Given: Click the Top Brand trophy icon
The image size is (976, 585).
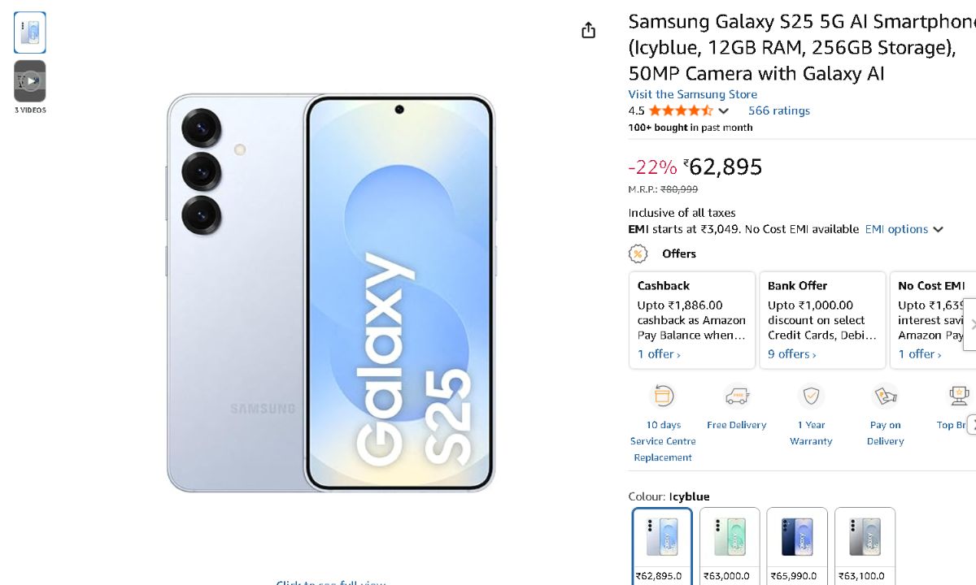Looking at the screenshot, I should point(959,396).
